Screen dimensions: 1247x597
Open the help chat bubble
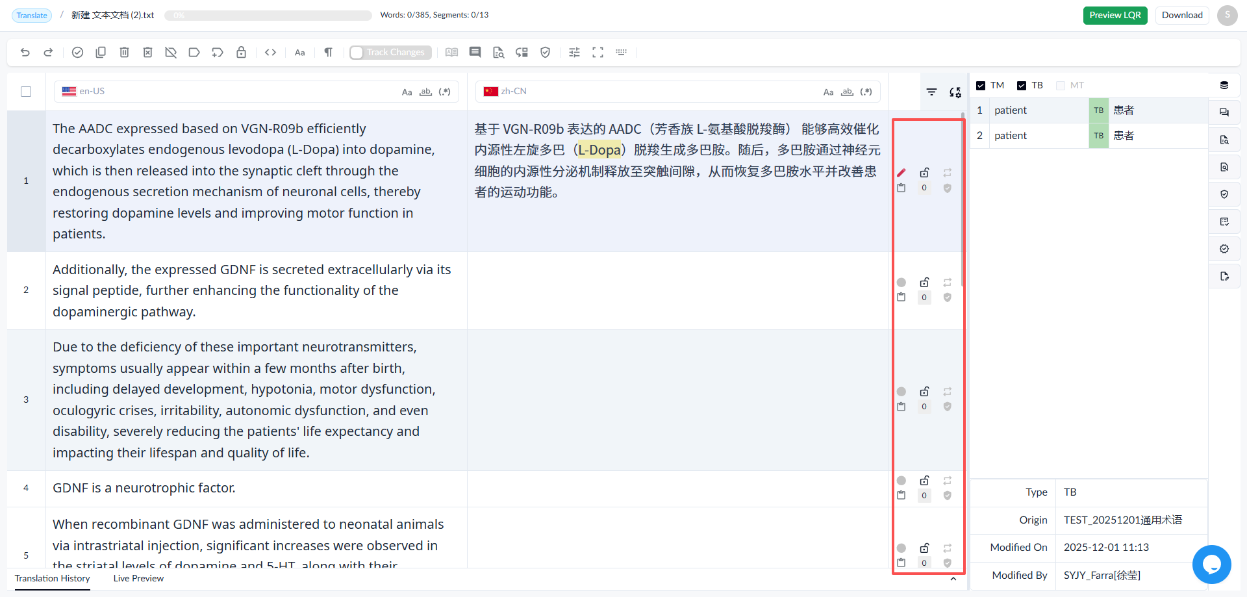pyautogui.click(x=1211, y=565)
